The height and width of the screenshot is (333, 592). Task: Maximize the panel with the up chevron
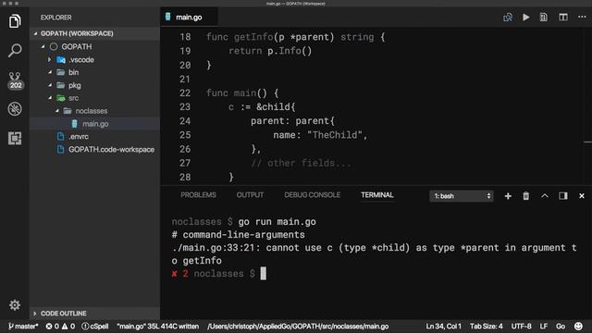pyautogui.click(x=545, y=195)
